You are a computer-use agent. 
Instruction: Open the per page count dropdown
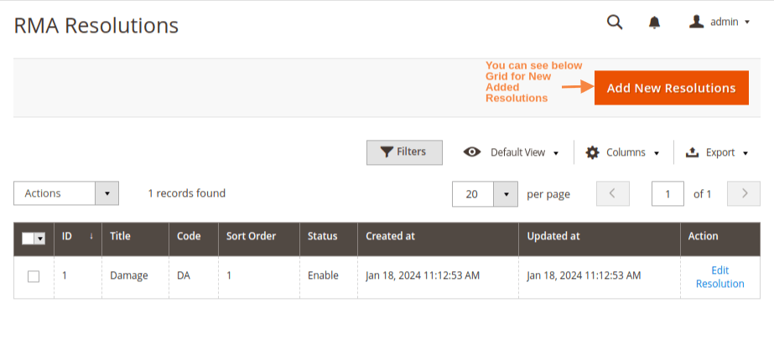pyautogui.click(x=506, y=194)
